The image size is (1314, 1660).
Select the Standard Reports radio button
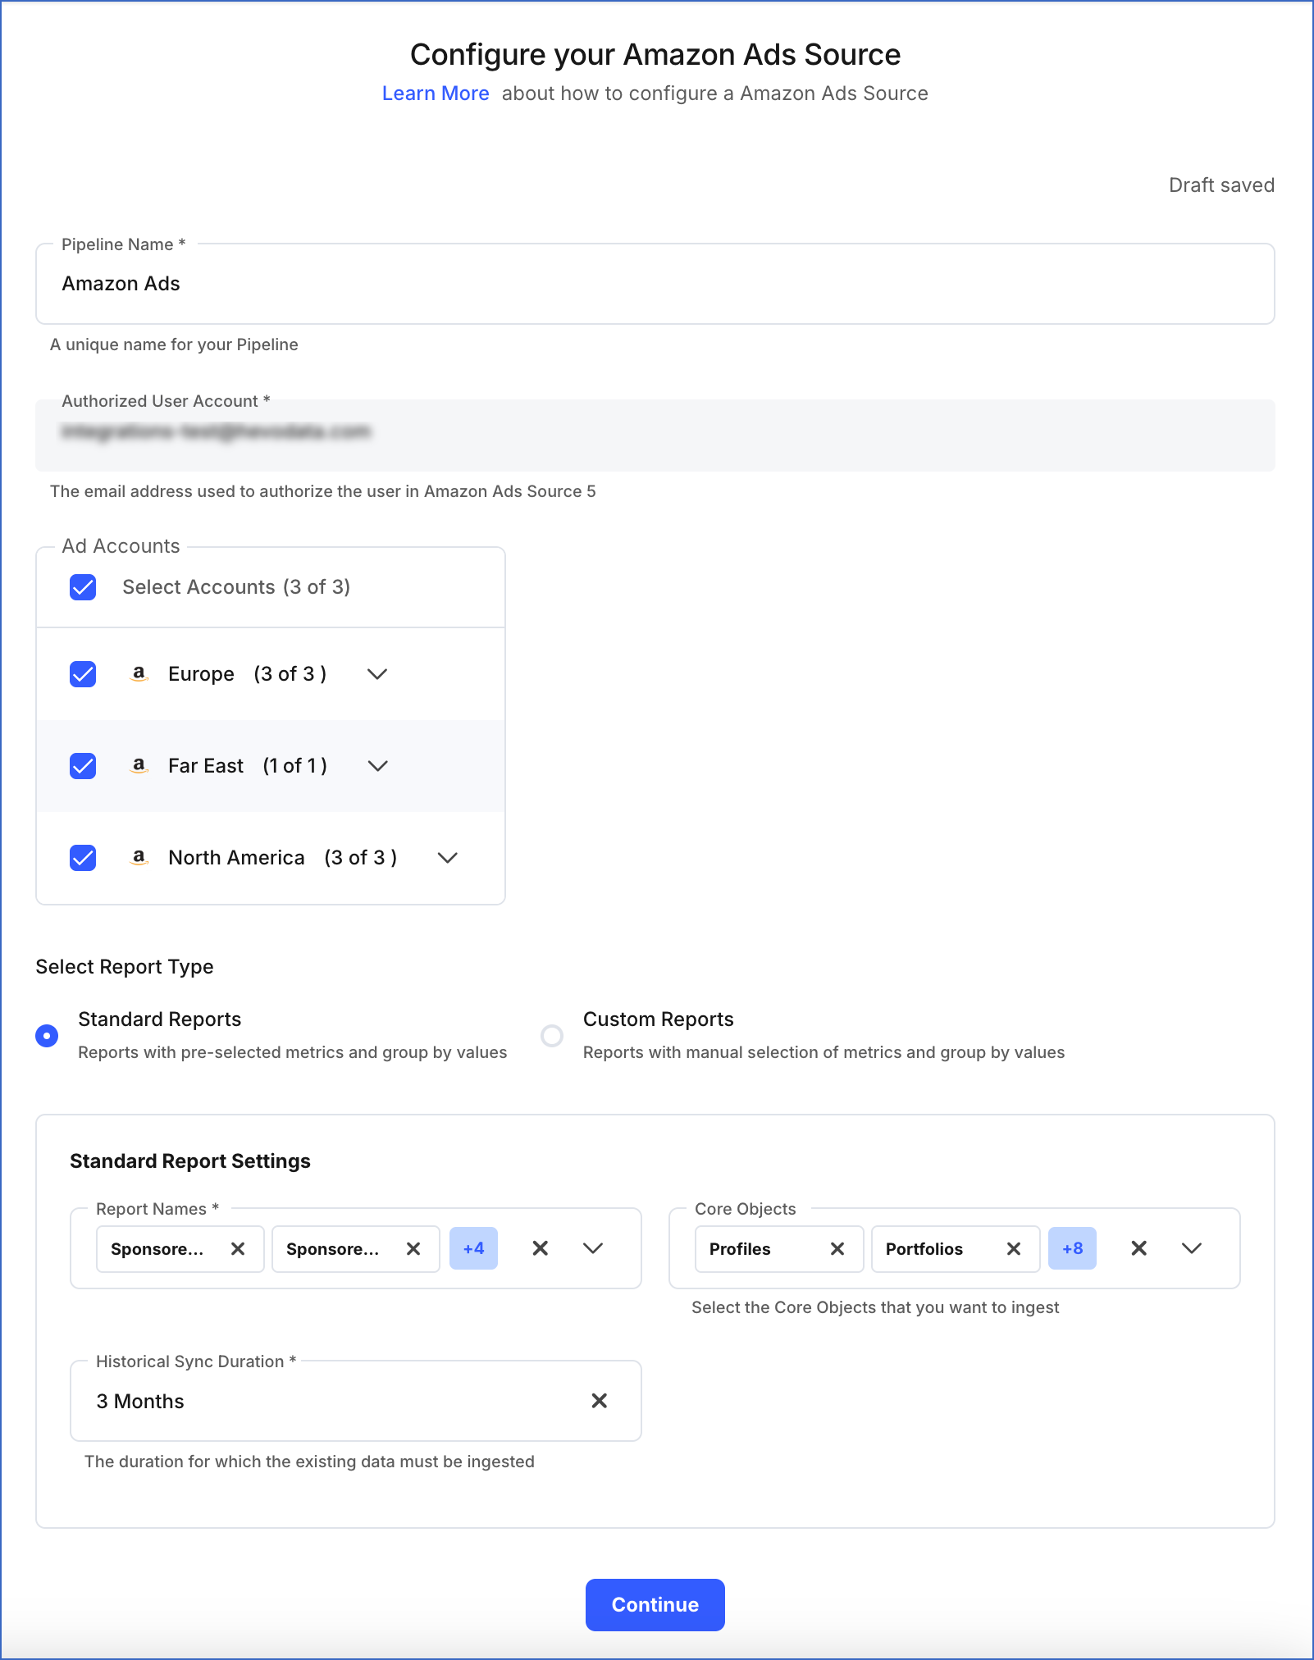(x=47, y=1036)
